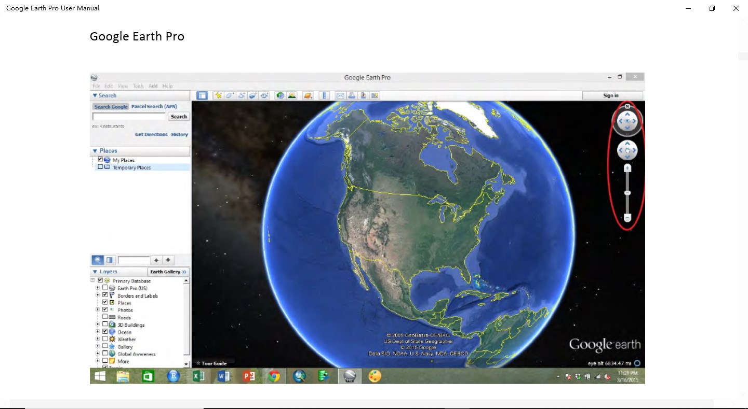Click the eye icon in the look joystick
The height and width of the screenshot is (409, 748).
coord(627,121)
